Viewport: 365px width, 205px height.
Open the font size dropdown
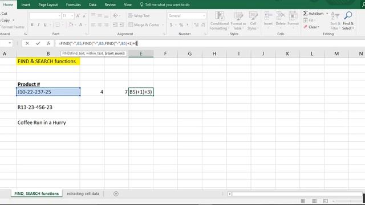coord(72,15)
